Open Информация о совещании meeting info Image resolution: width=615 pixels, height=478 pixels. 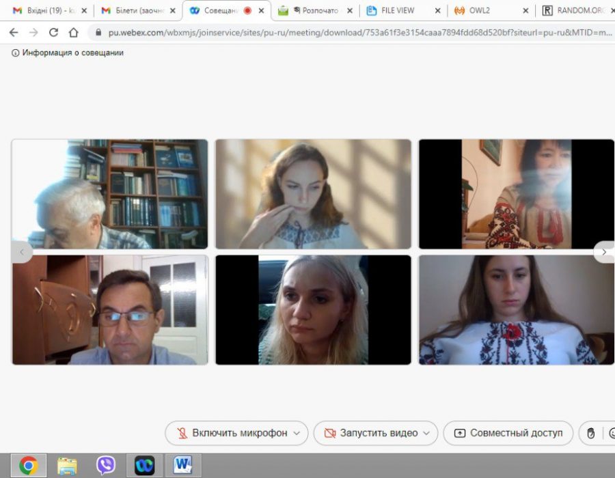click(68, 53)
